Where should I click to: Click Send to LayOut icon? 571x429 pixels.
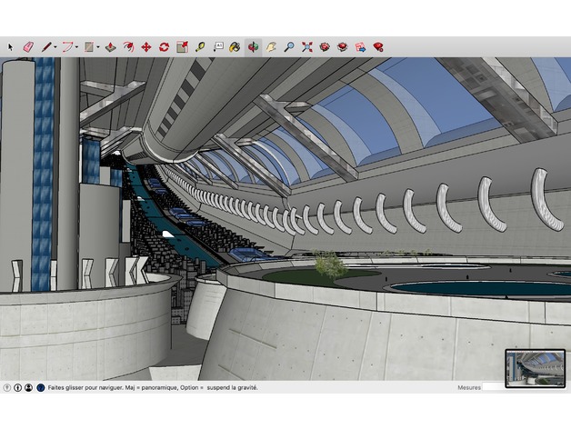tap(361, 47)
